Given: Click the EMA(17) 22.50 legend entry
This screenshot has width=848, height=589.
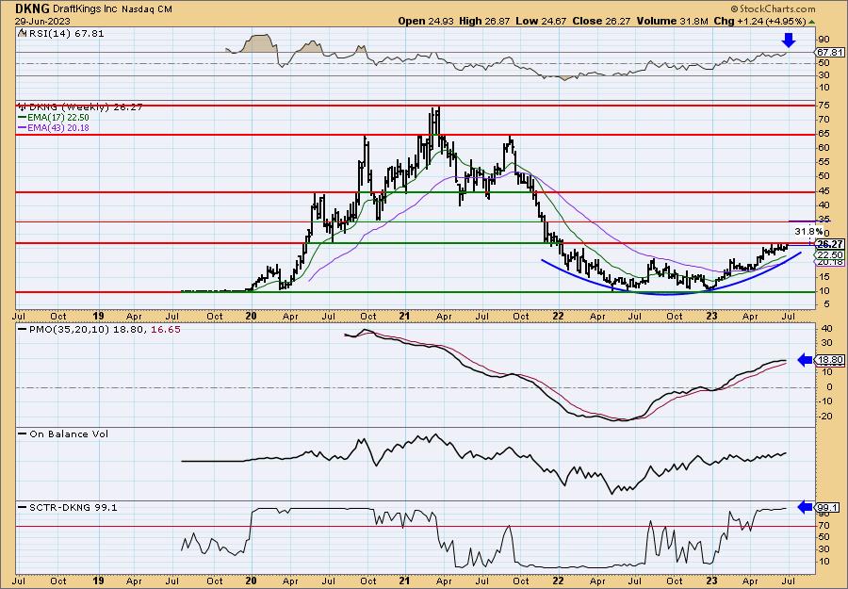Looking at the screenshot, I should click(x=60, y=118).
